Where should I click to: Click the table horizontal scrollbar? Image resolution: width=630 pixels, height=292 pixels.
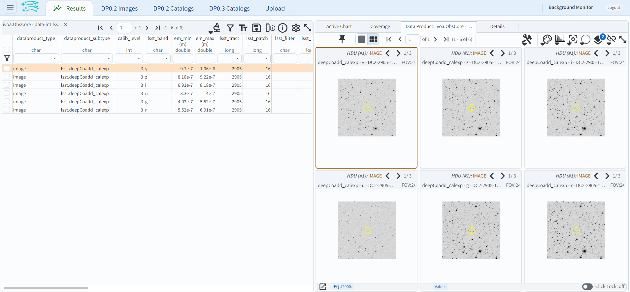[46, 288]
